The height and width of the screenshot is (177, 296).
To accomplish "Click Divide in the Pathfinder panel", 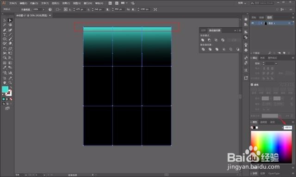I will click(203, 49).
